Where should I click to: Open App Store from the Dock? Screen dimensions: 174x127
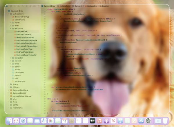(141, 121)
